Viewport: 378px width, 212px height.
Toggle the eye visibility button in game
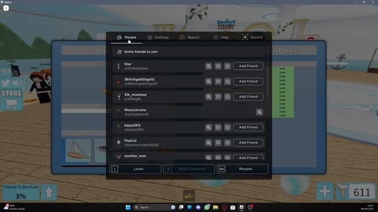pyautogui.click(x=5, y=71)
